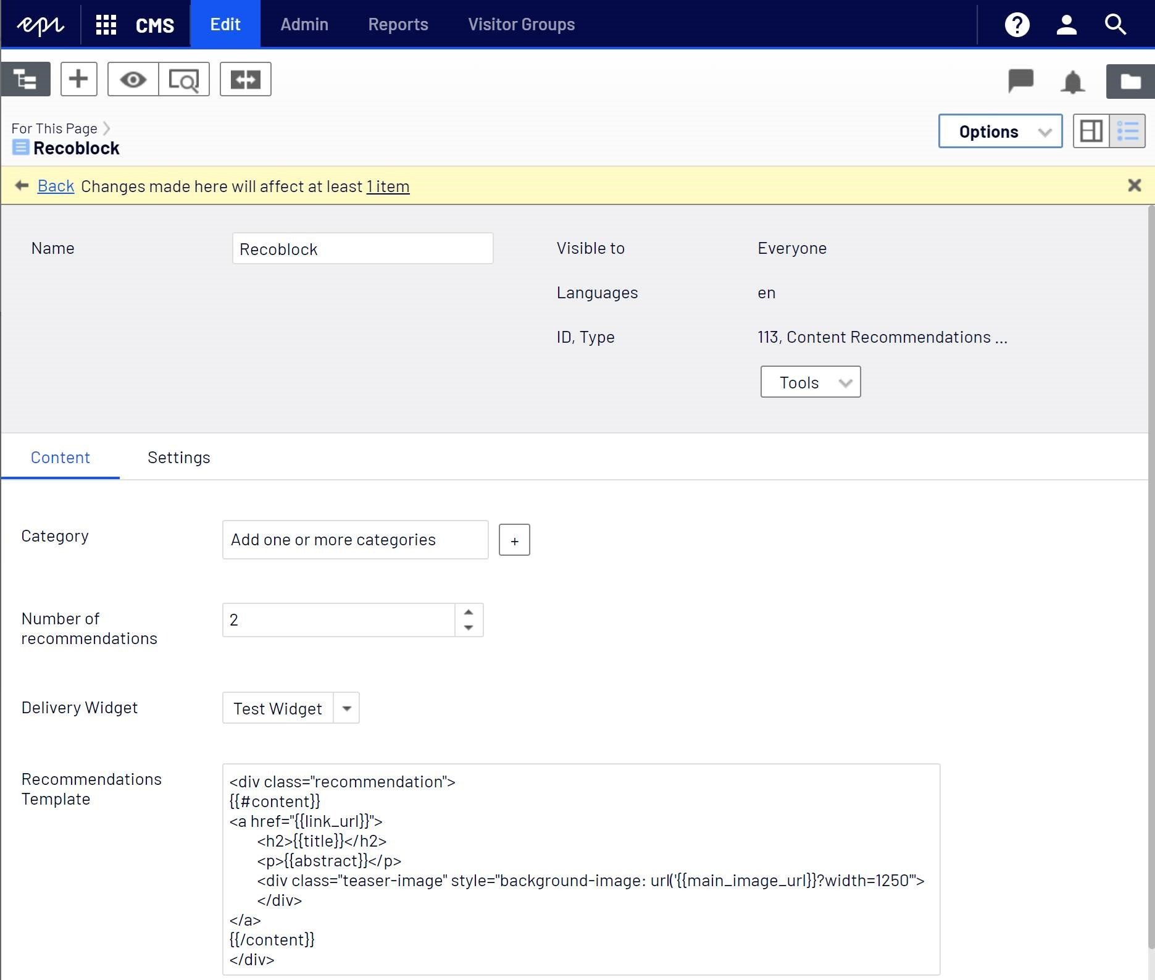
Task: Toggle the navigation tree pane
Action: point(25,79)
